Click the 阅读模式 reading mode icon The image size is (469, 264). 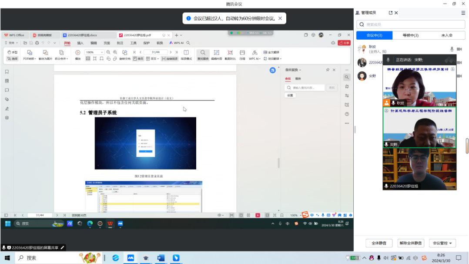(186, 53)
